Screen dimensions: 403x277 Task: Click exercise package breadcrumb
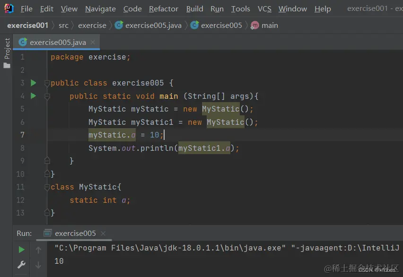[92, 25]
